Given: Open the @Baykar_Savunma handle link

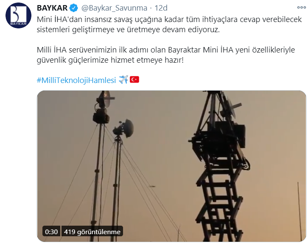Looking at the screenshot, I should tap(114, 8).
